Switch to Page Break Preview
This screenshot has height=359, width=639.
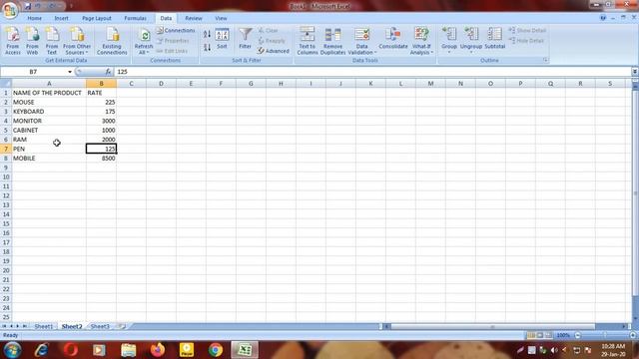[548, 335]
